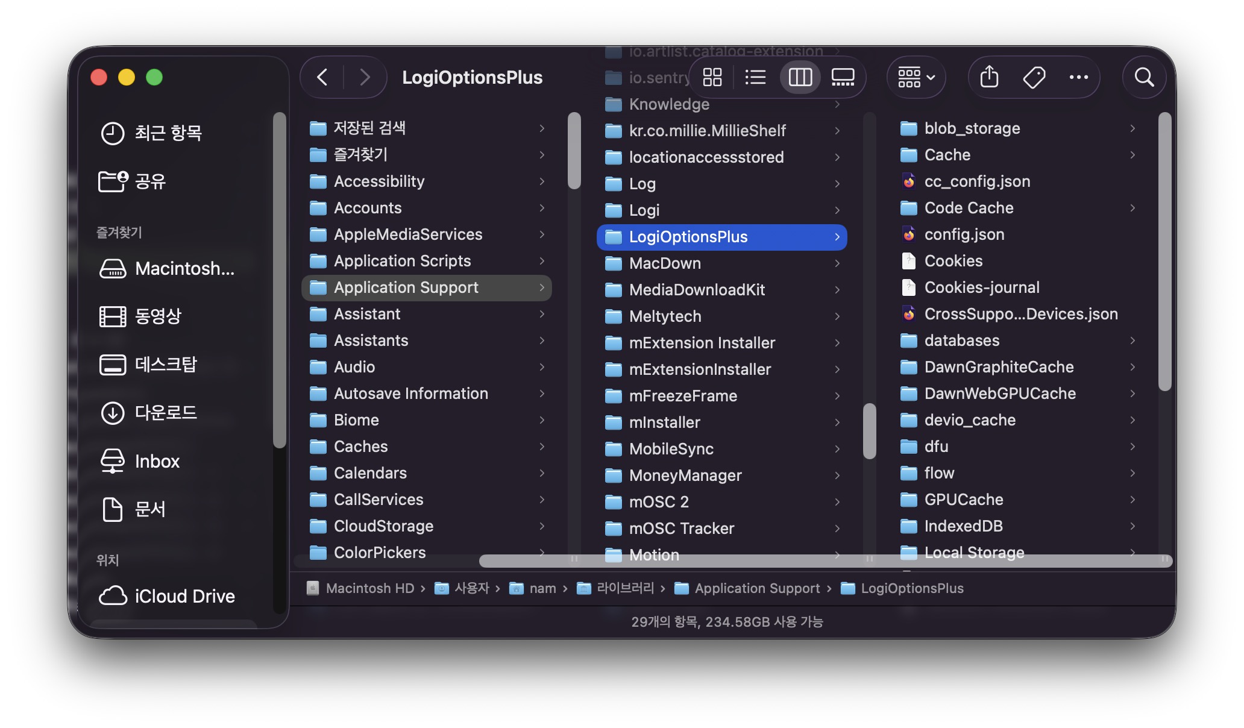Viewport: 1244px width, 728px height.
Task: Open the more actions ellipsis menu
Action: tap(1078, 77)
